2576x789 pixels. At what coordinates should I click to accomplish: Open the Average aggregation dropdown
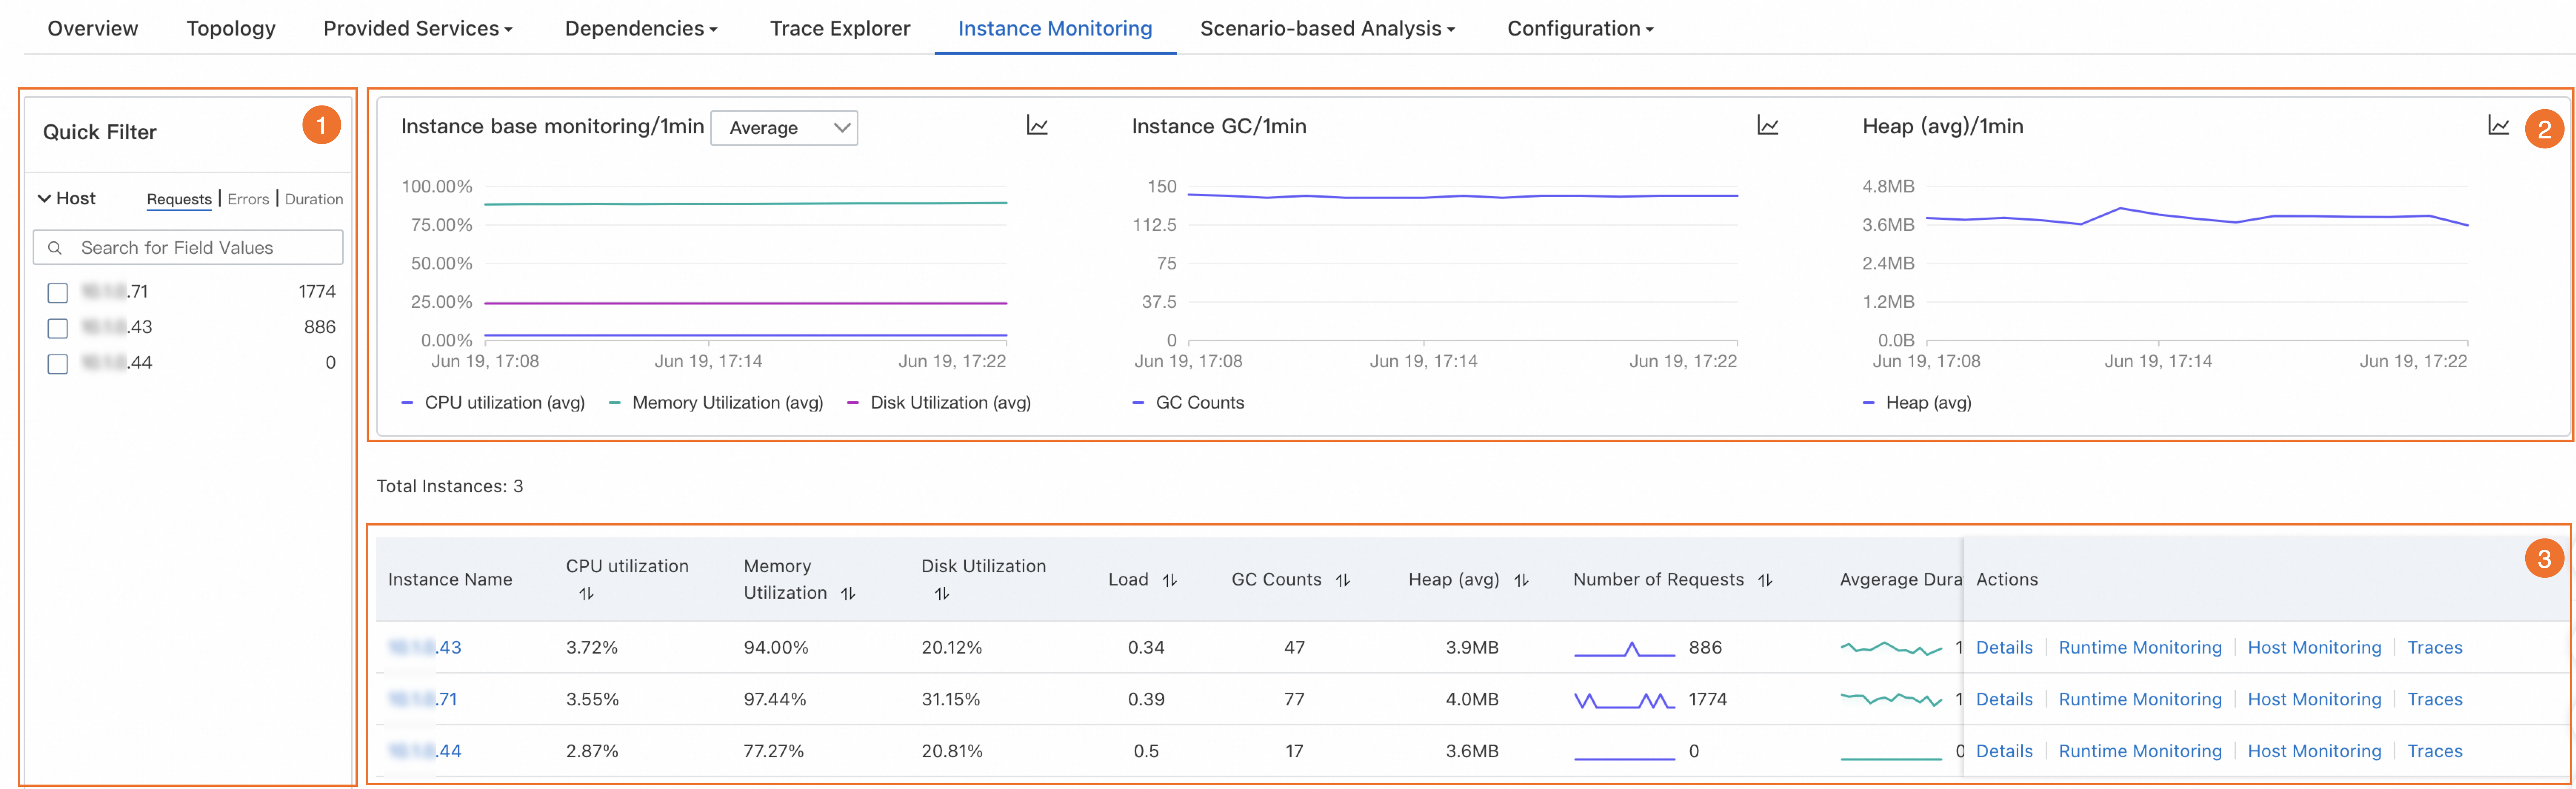pyautogui.click(x=784, y=128)
